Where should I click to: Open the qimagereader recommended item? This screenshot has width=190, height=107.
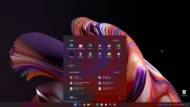click(105, 78)
